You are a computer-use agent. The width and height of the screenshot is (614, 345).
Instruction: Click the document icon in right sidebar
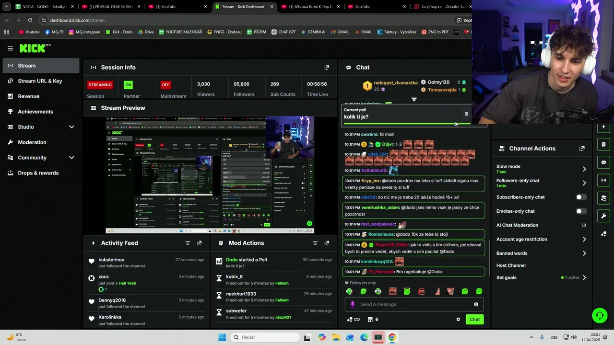[603, 144]
